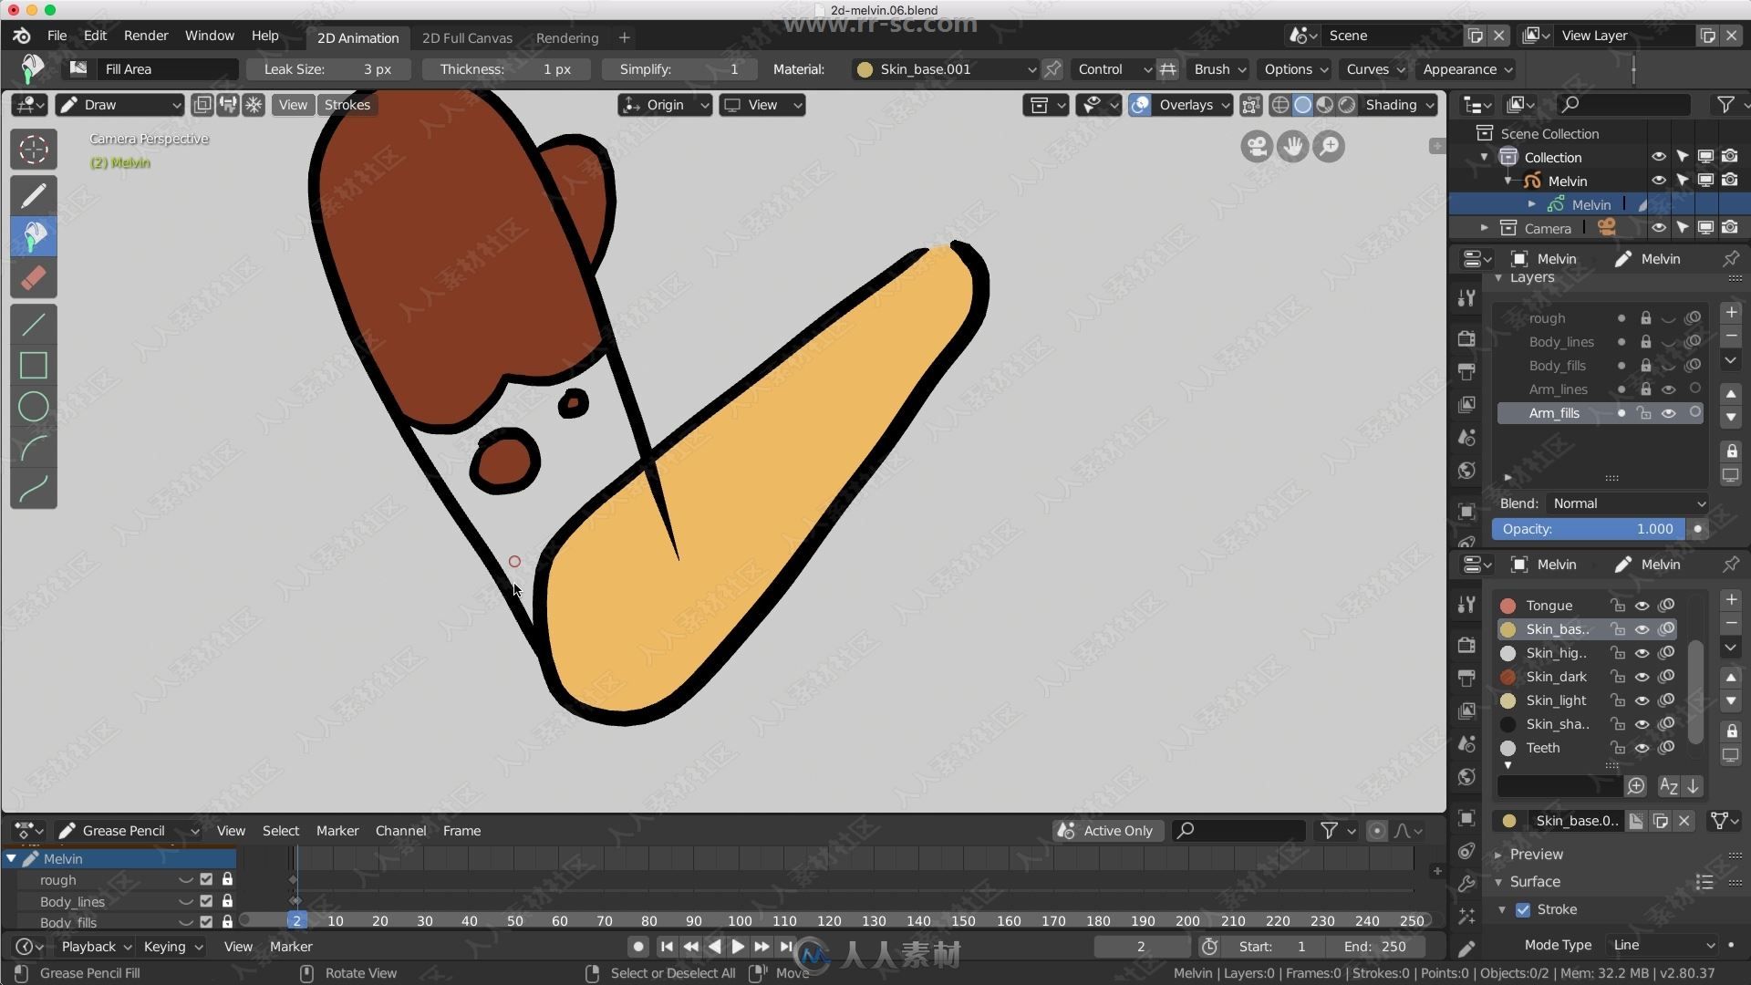Viewport: 1751px width, 985px height.
Task: Switch to rendered viewport shading icon
Action: pyautogui.click(x=1347, y=105)
